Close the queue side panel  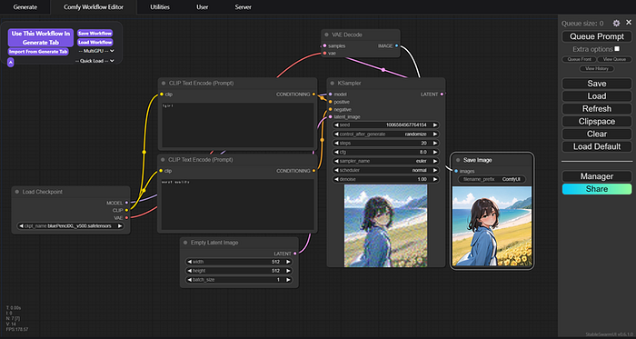pos(629,23)
